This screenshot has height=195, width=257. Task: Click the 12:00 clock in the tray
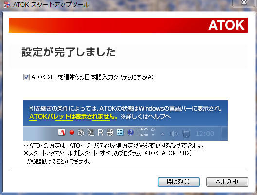205,134
